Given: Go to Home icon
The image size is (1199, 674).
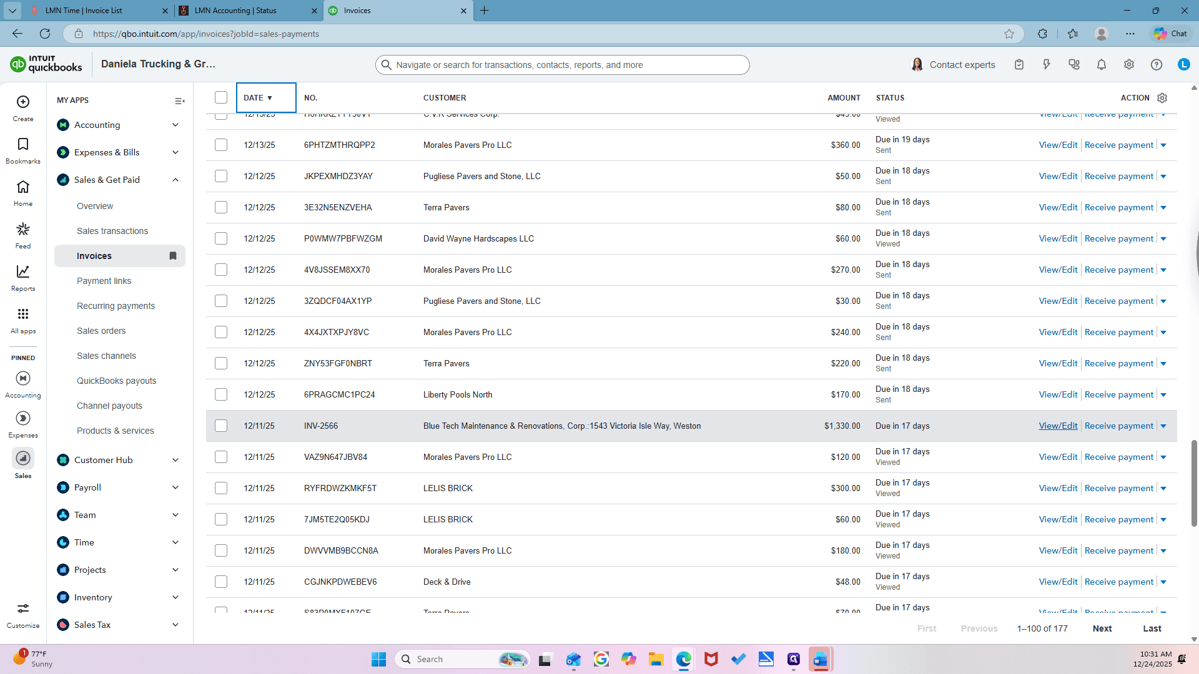Looking at the screenshot, I should [23, 187].
